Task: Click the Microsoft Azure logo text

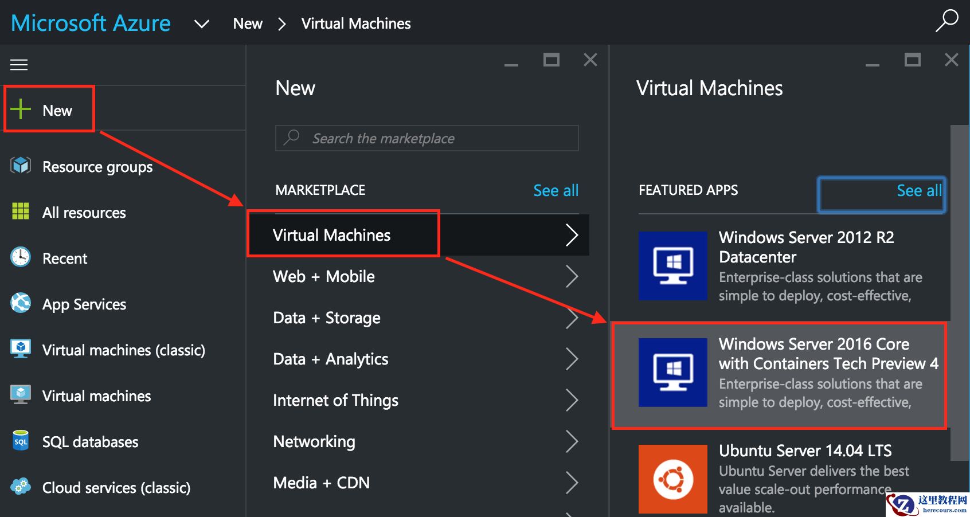Action: (x=91, y=23)
